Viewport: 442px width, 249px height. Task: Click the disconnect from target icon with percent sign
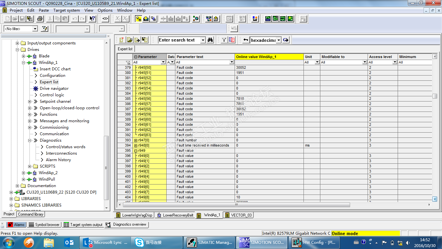(153, 19)
